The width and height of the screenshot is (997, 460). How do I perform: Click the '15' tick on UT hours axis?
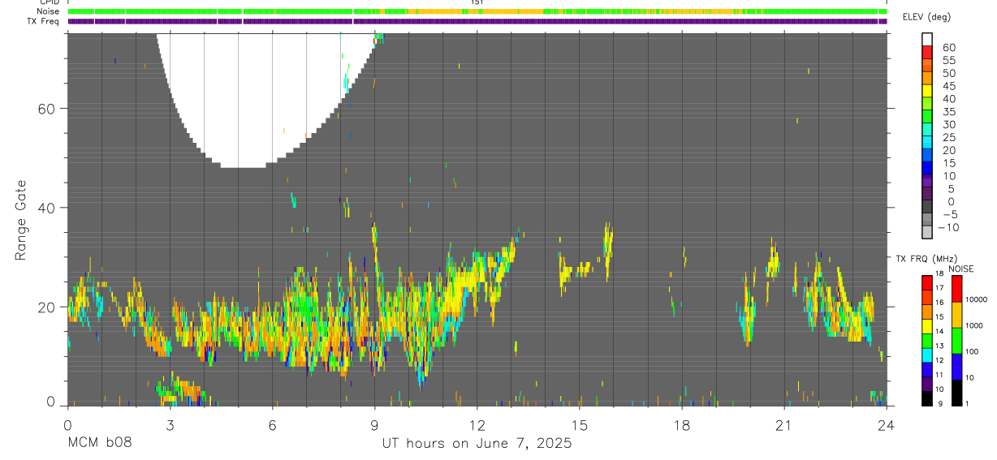580,425
